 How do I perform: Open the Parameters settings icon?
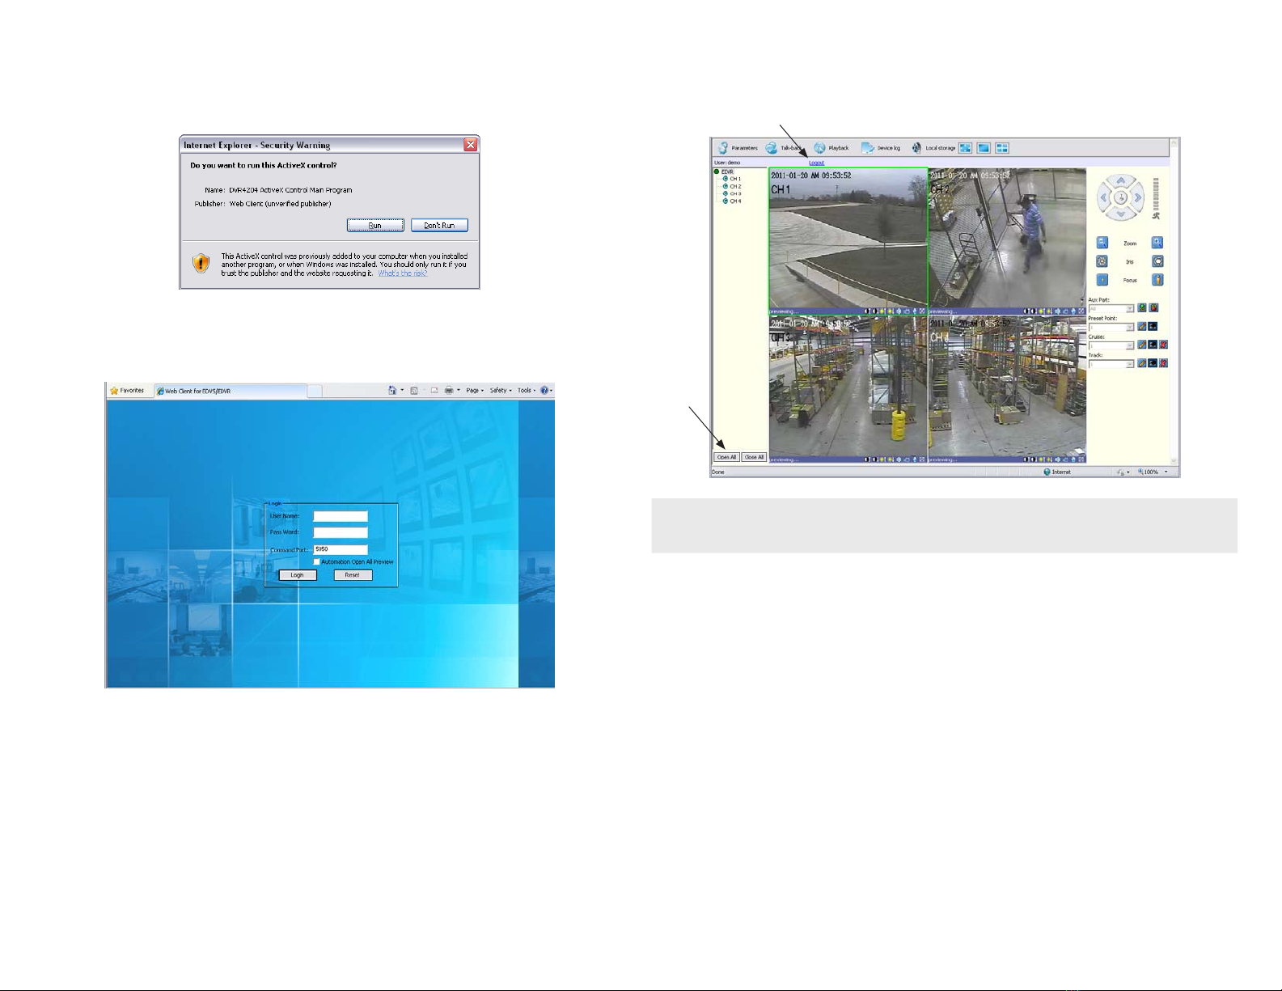click(x=723, y=148)
